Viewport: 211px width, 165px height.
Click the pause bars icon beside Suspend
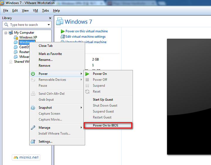pos(87,86)
